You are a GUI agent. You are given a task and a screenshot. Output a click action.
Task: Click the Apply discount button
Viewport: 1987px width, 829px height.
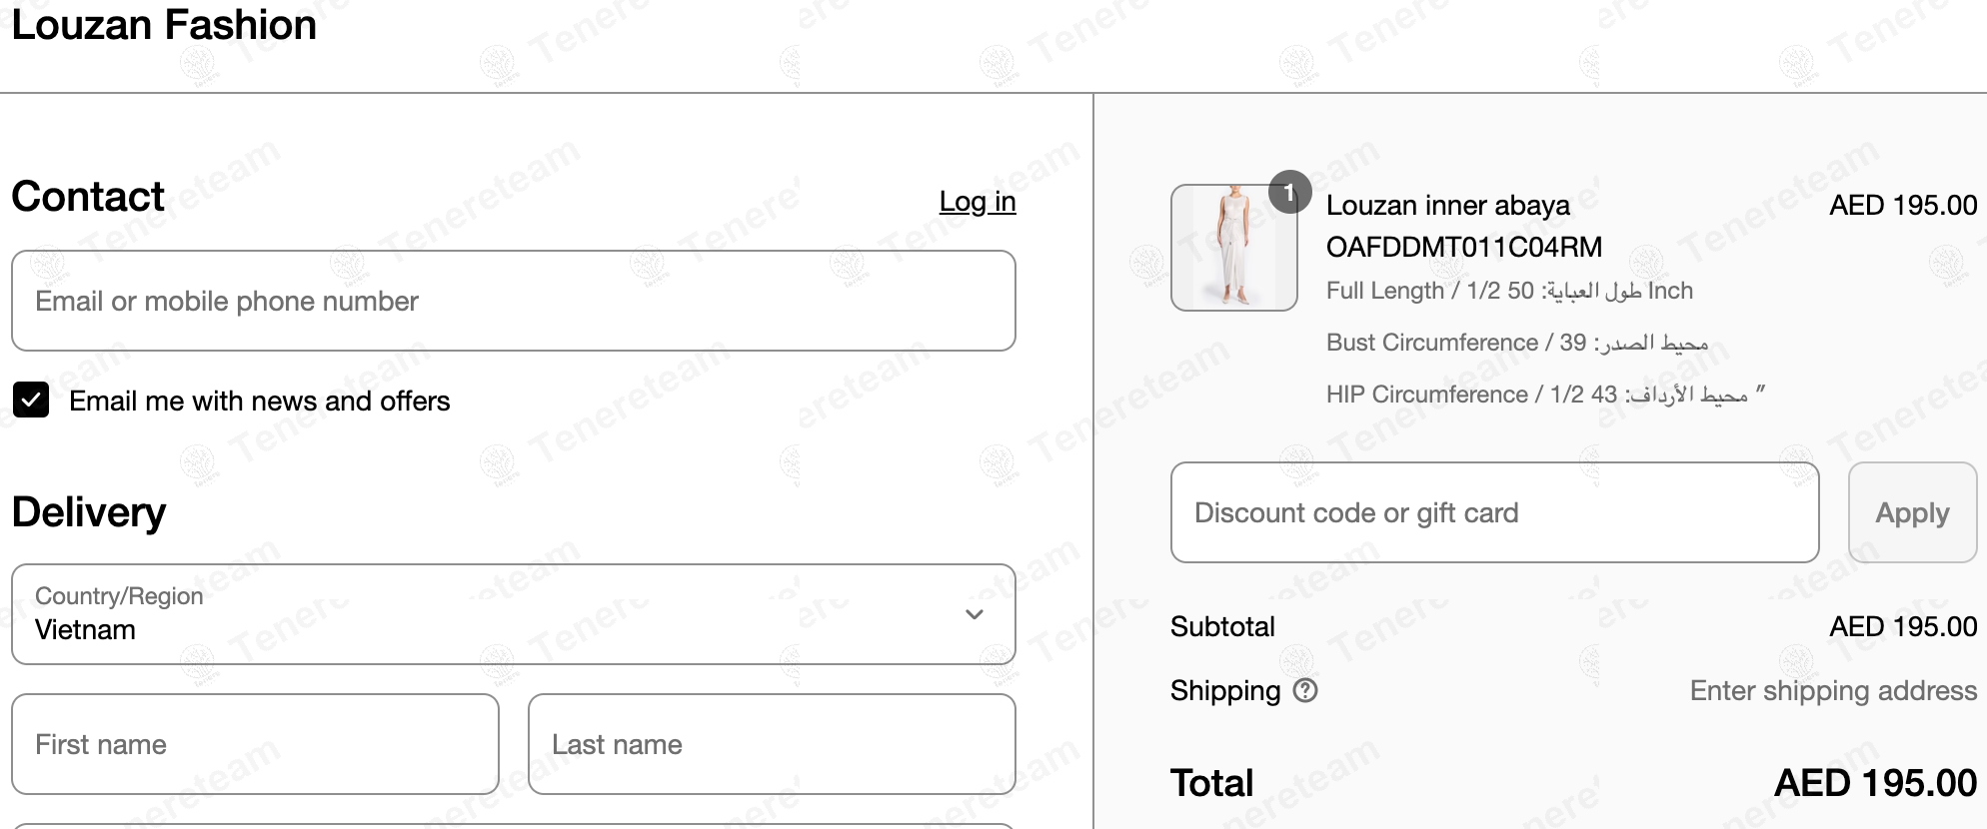1912,512
